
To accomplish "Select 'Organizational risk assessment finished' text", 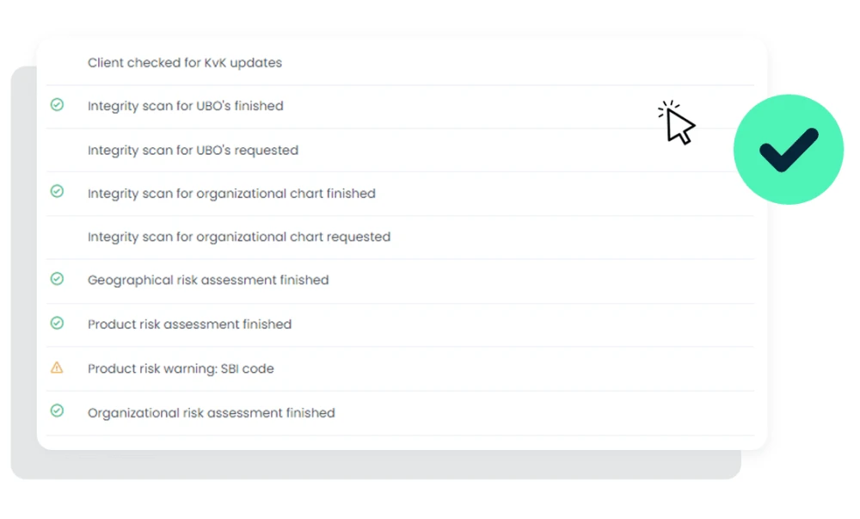I will click(x=211, y=413).
